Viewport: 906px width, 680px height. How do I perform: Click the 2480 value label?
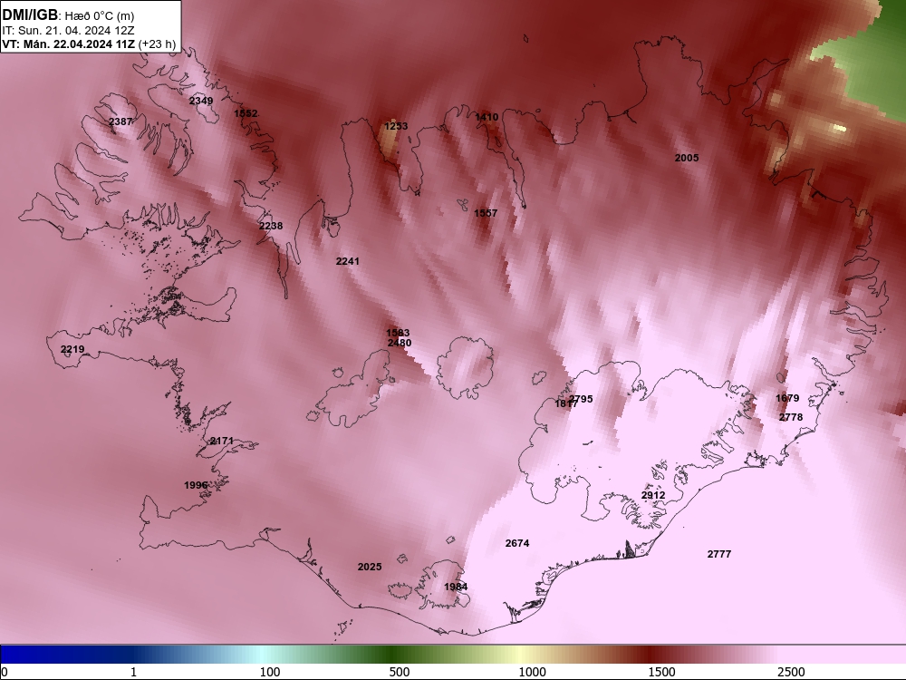coord(400,343)
